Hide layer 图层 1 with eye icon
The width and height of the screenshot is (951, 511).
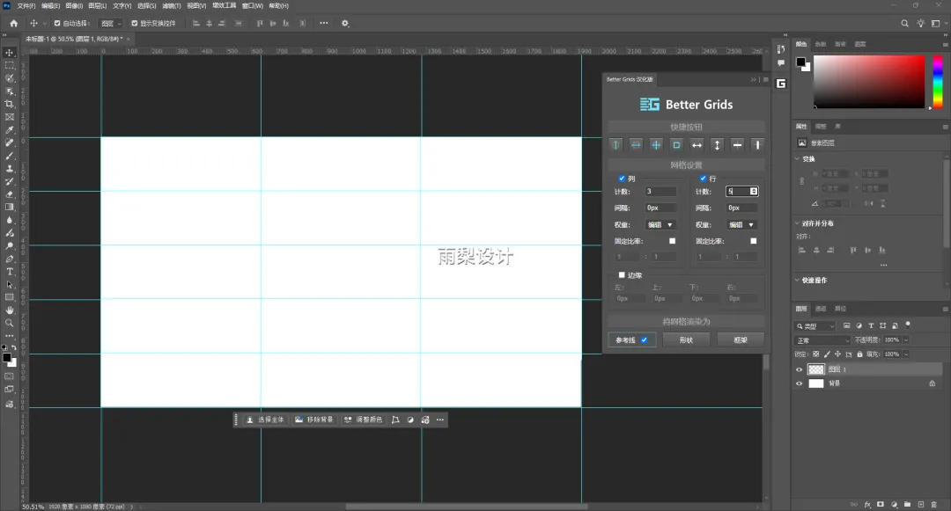[x=799, y=369]
